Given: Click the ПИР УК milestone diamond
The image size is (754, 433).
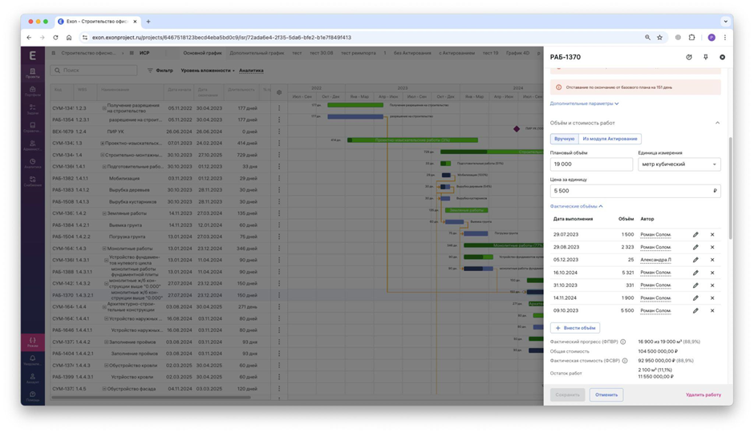Looking at the screenshot, I should [517, 129].
